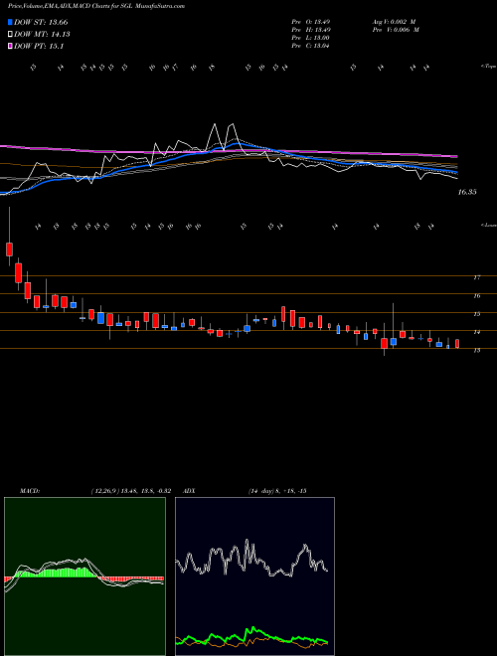Click the MACD (12,26,9) parameter values text
Viewport: 497px width, 656px height.
130,491
